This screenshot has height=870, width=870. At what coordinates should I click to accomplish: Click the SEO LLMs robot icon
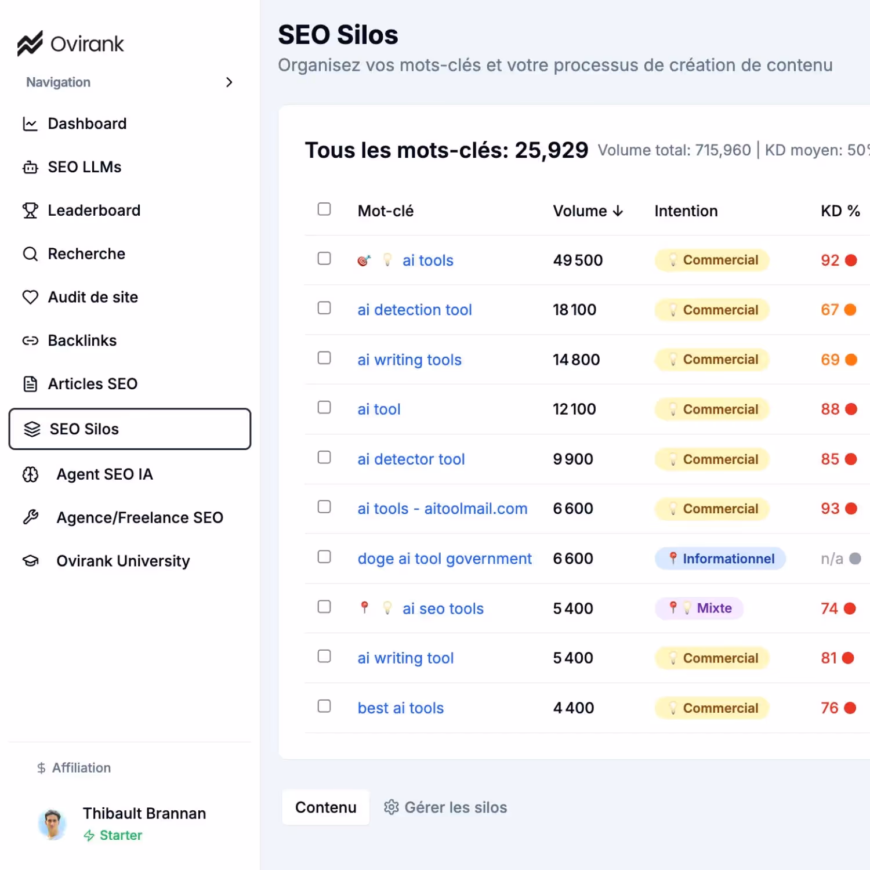(30, 167)
